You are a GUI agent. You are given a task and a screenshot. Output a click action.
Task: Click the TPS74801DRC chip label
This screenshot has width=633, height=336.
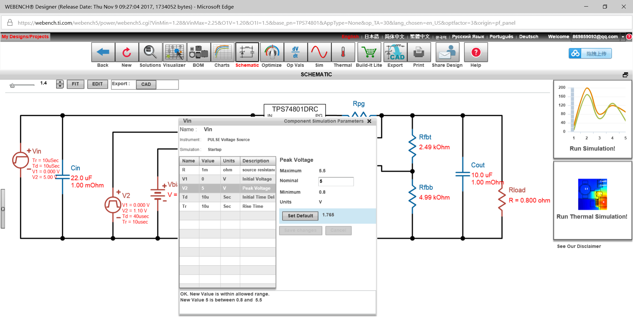click(295, 109)
